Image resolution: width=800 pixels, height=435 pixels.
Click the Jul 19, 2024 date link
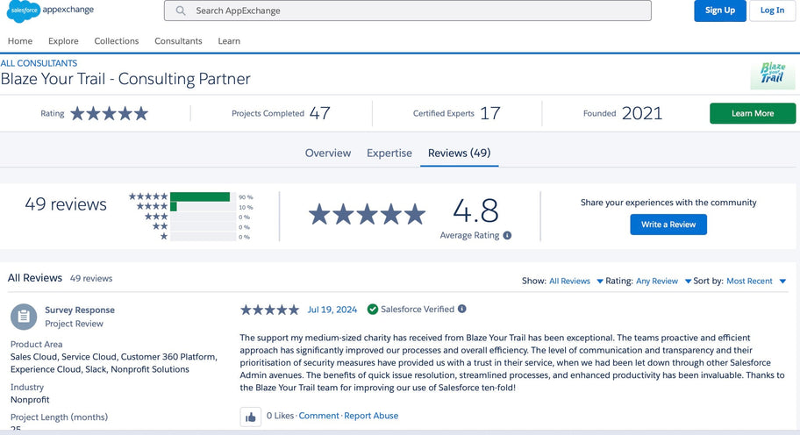point(332,310)
